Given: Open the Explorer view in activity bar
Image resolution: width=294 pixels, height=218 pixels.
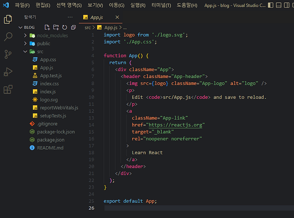Looking at the screenshot, I should coord(8,19).
